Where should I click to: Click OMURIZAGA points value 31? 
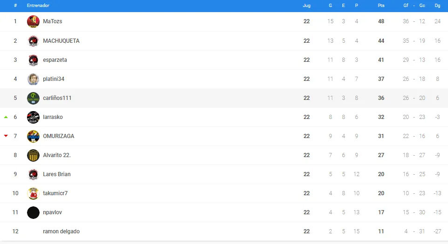[381, 136]
